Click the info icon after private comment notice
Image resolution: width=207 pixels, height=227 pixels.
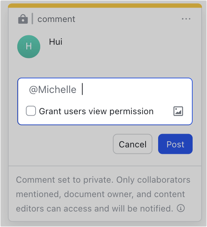[x=181, y=208]
